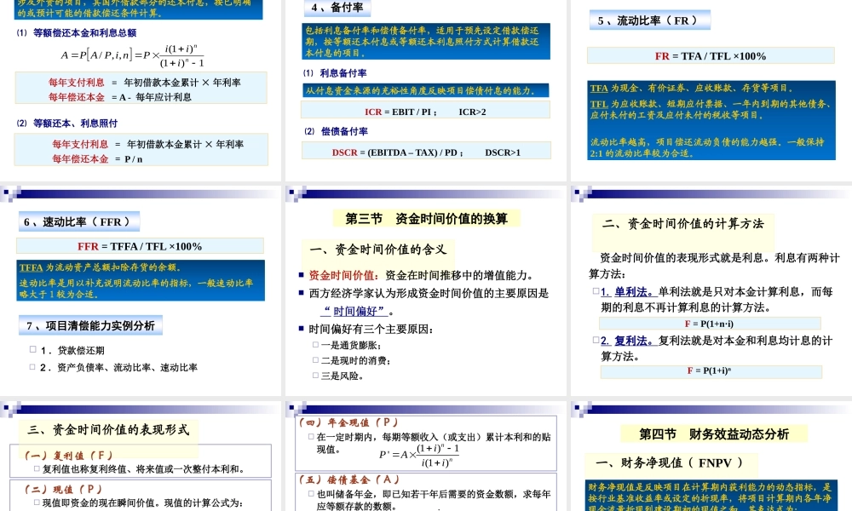Click the formula 'FFR = TFFA / TFL ×100%'
The width and height of the screenshot is (852, 511).
click(x=140, y=246)
